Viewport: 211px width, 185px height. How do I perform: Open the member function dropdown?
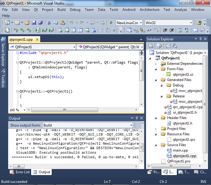tap(142, 47)
